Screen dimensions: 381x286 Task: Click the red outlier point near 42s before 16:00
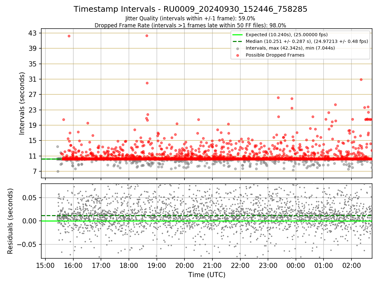(x=69, y=36)
